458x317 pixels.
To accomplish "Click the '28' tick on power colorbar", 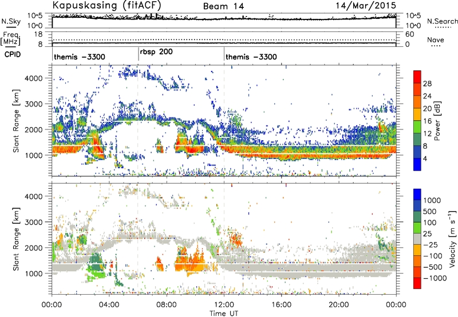I will pos(427,84).
